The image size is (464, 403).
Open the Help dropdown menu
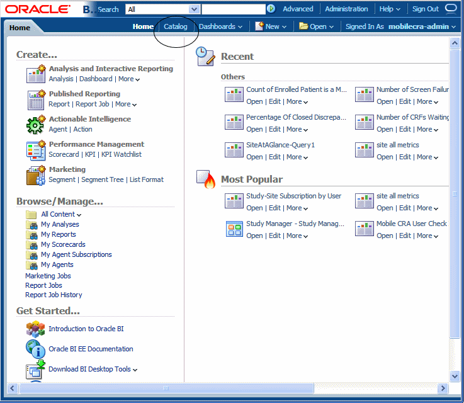click(390, 9)
